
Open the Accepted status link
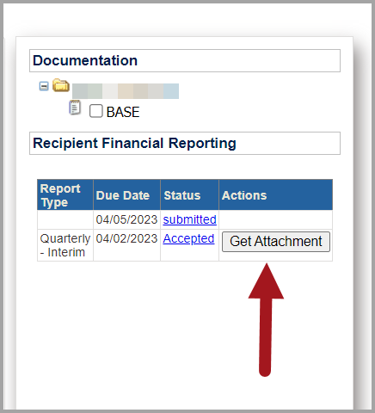pos(188,238)
